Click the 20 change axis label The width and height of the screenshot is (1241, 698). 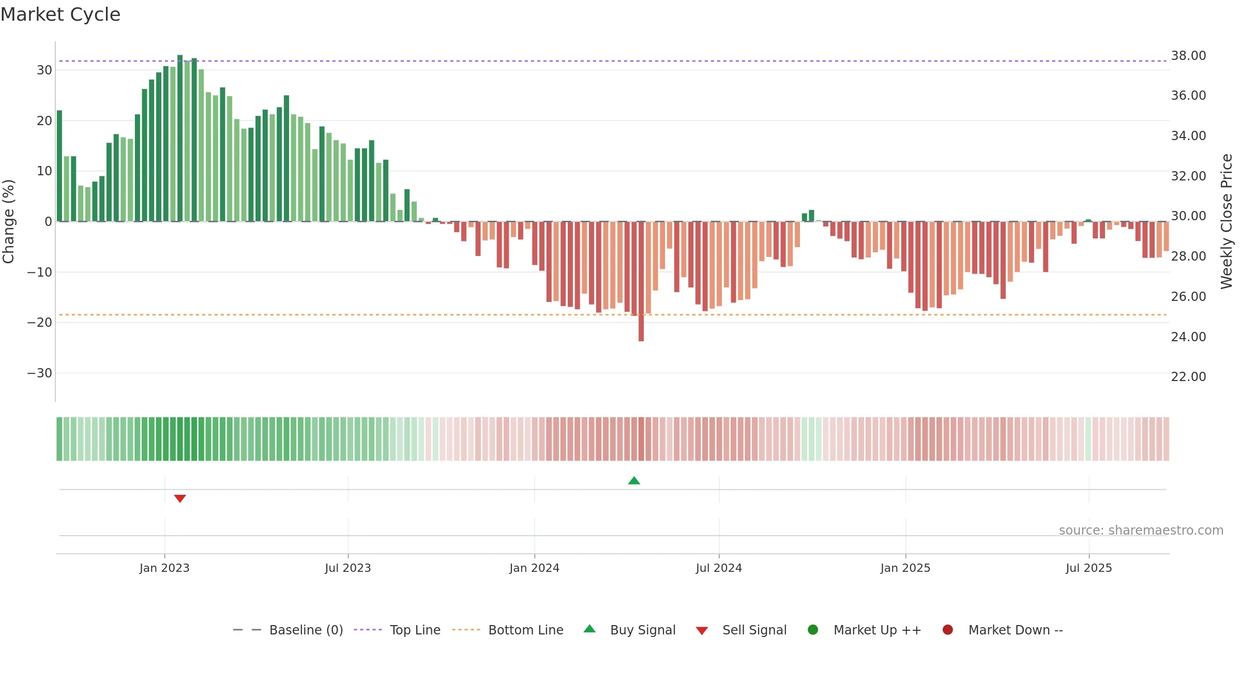[x=44, y=121]
